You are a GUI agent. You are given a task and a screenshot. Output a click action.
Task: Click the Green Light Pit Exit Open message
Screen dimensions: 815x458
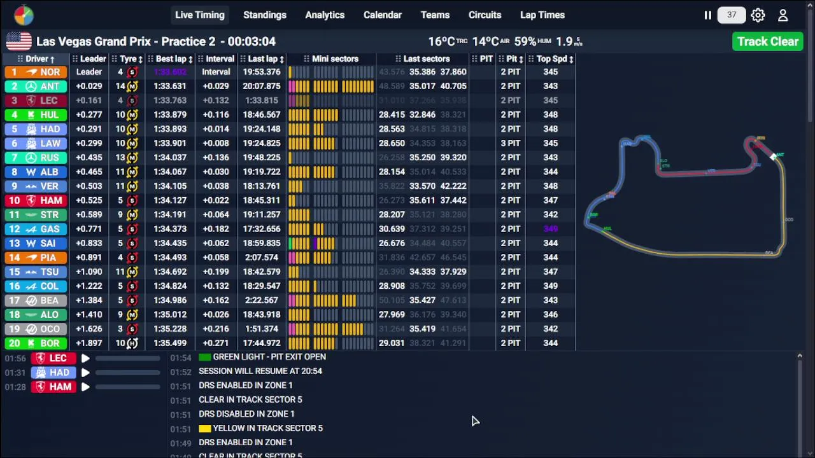point(262,357)
